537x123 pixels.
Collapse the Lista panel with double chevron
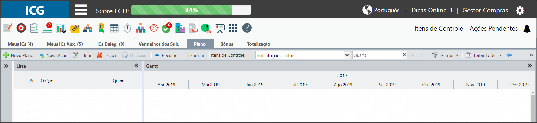pyautogui.click(x=137, y=66)
